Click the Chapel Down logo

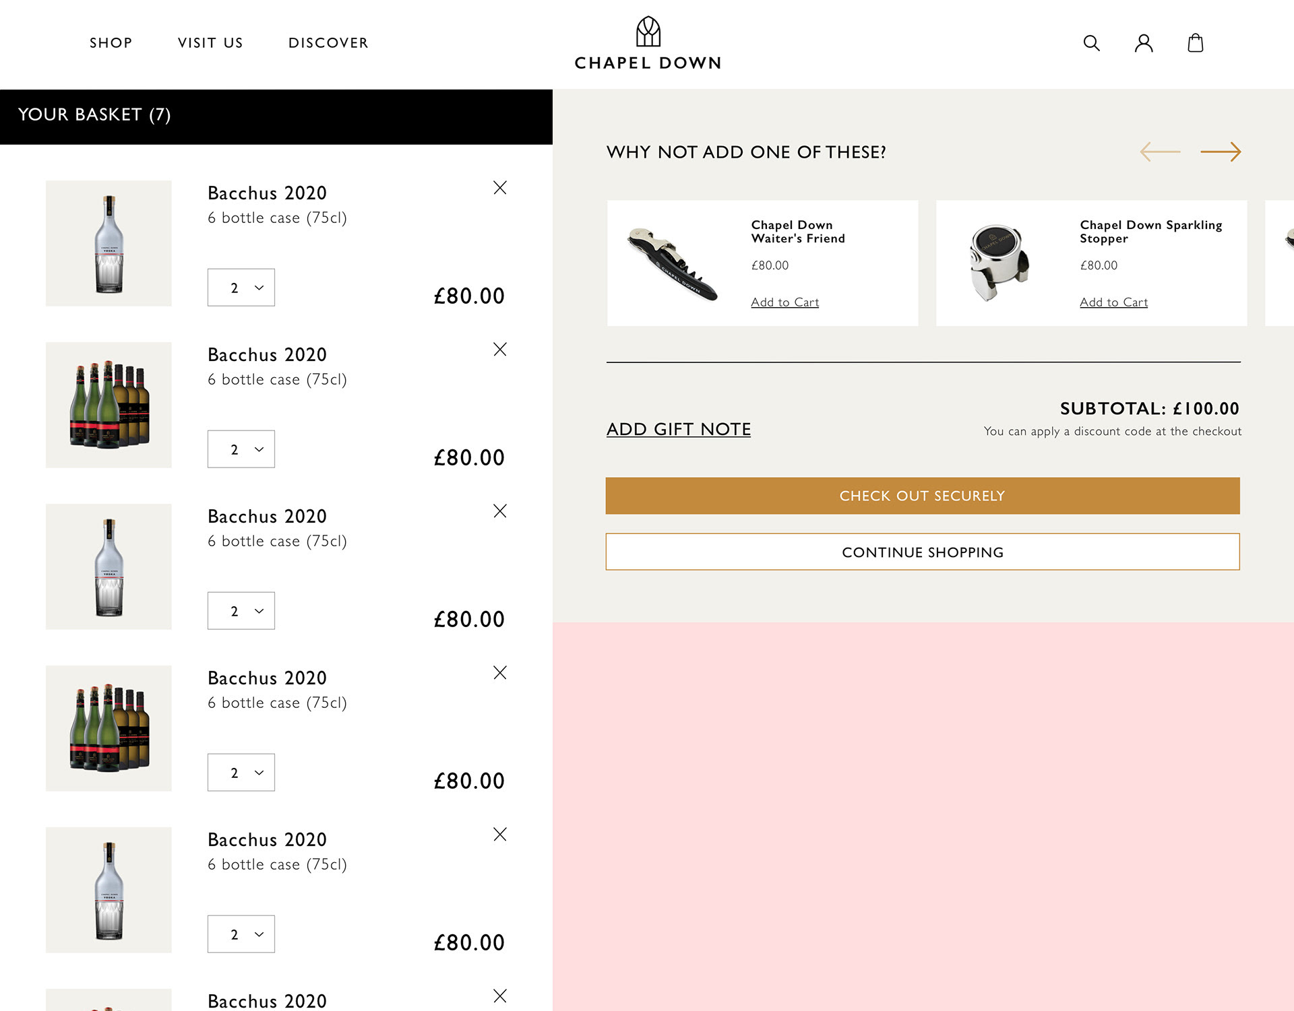coord(648,44)
